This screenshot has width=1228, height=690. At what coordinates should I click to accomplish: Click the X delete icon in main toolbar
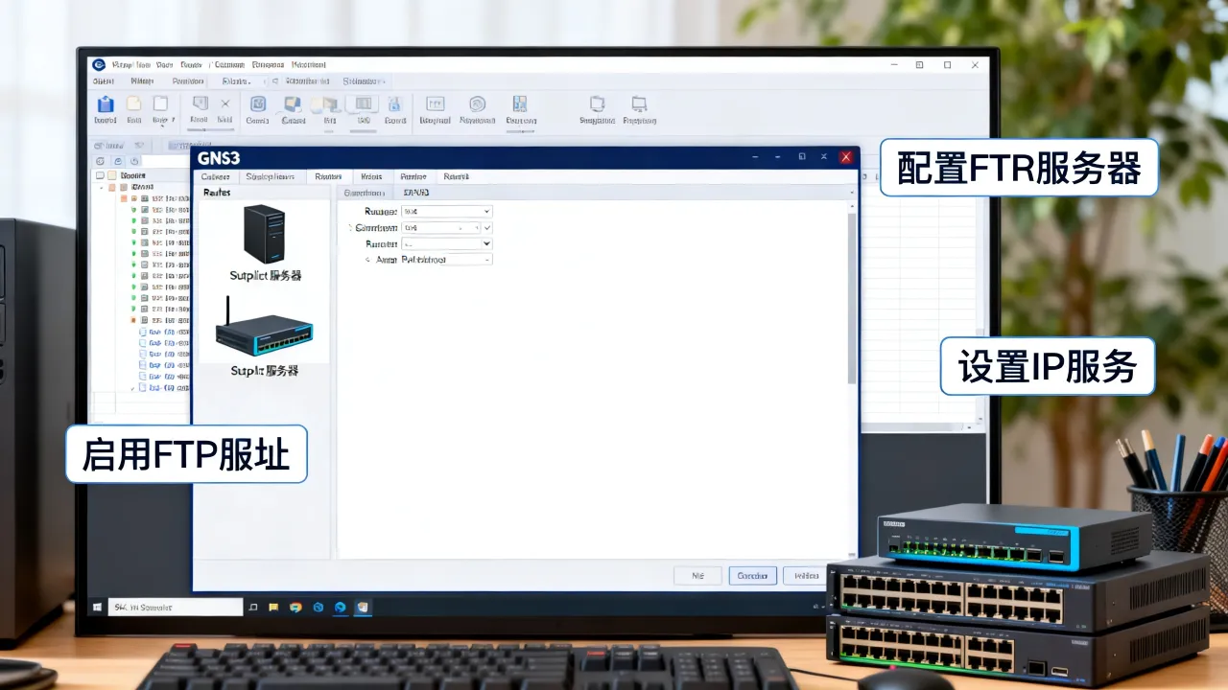tap(225, 103)
